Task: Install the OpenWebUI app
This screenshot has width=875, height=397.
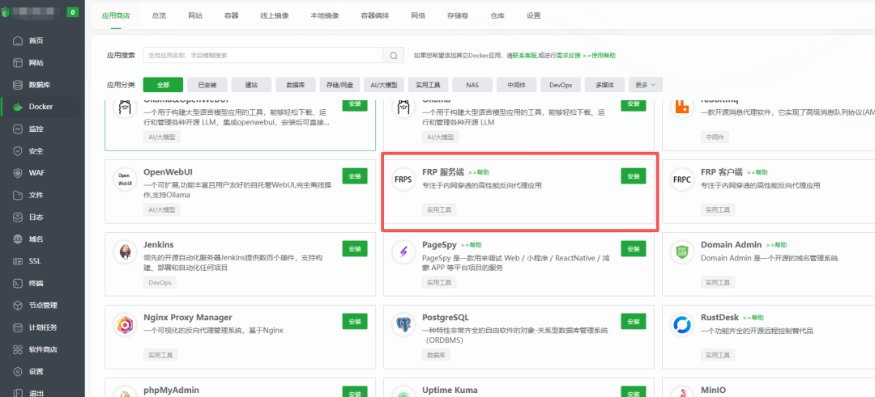Action: [355, 176]
